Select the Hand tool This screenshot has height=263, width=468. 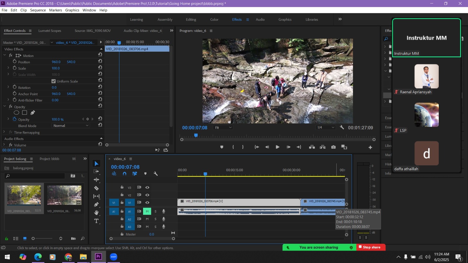coord(96,213)
